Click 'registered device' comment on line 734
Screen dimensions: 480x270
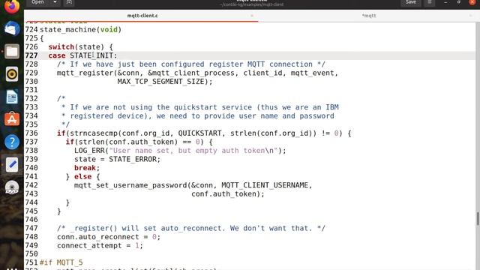click(106, 115)
